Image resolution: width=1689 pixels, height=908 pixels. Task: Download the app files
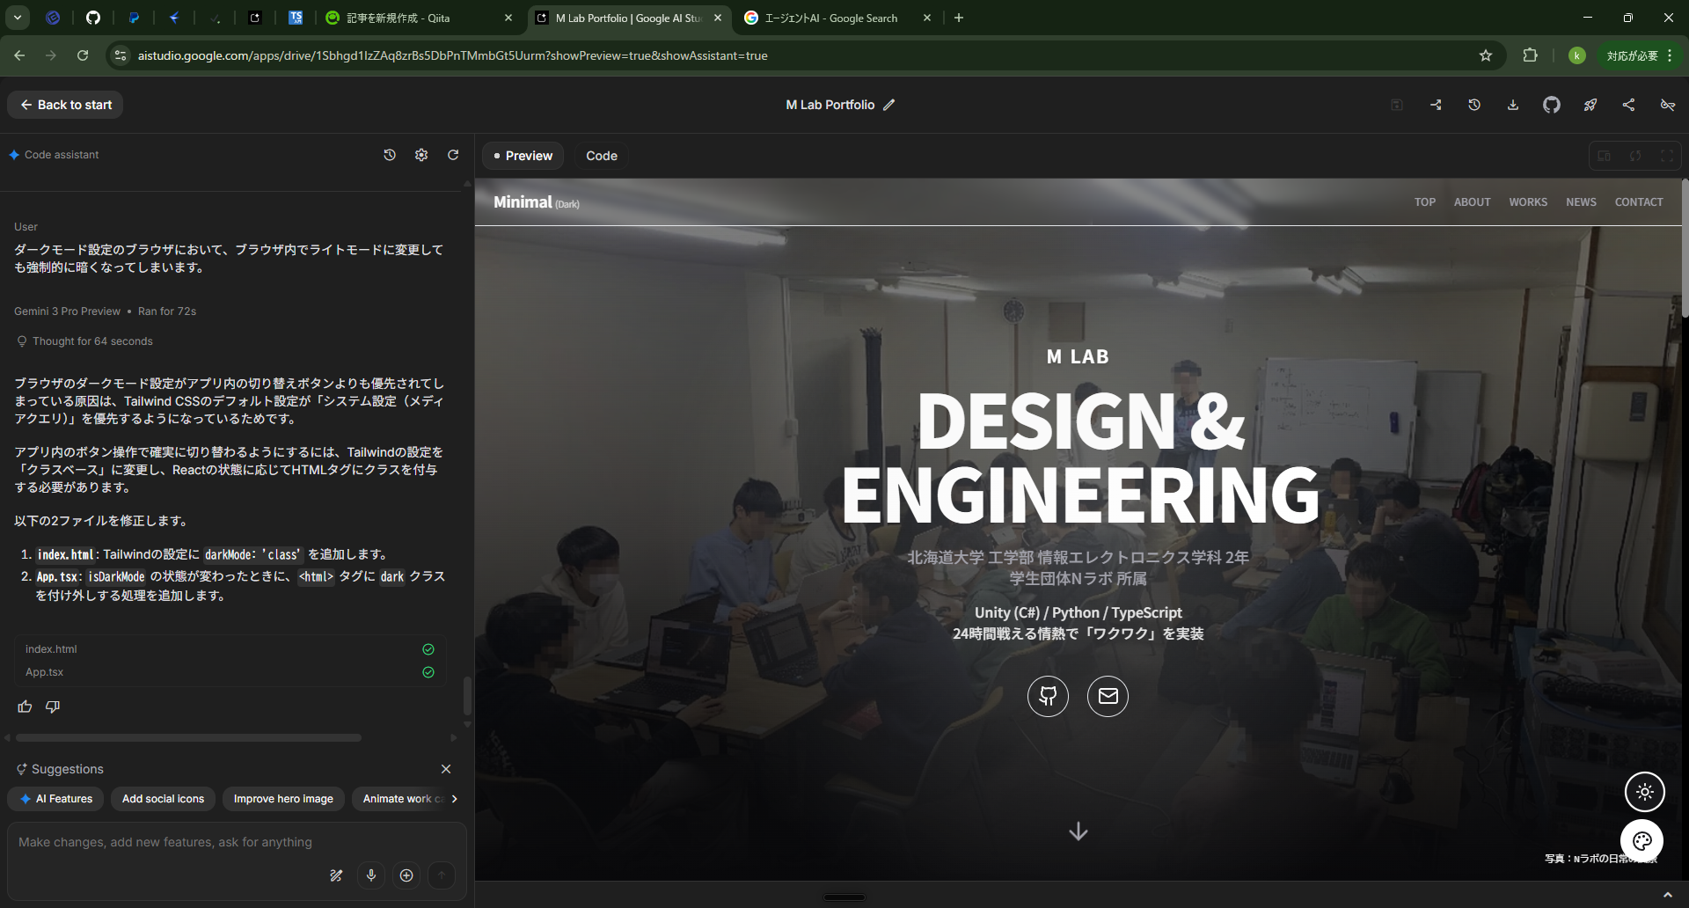1513,105
